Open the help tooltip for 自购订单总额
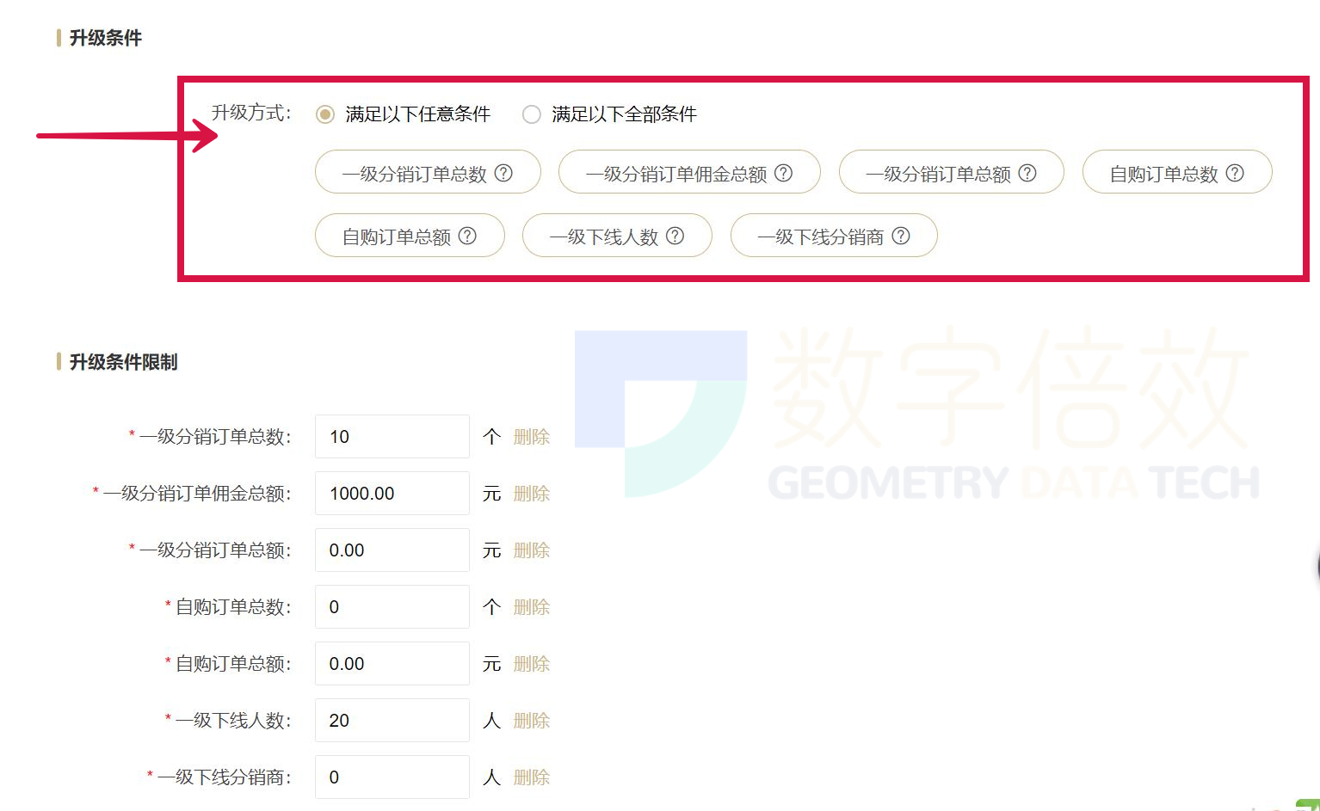1320x811 pixels. [467, 236]
